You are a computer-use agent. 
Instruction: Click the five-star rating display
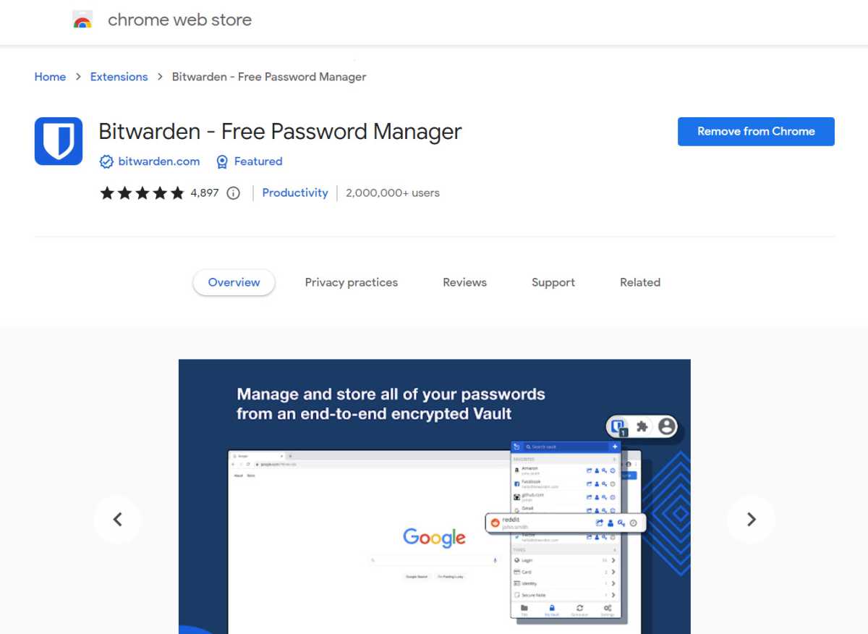point(142,193)
